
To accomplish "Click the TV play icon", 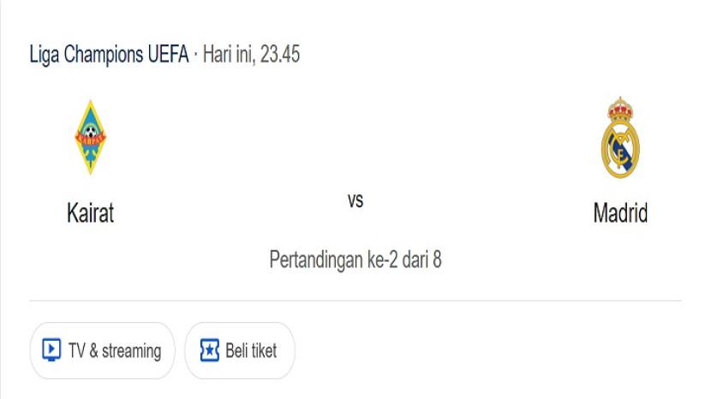I will click(x=51, y=350).
